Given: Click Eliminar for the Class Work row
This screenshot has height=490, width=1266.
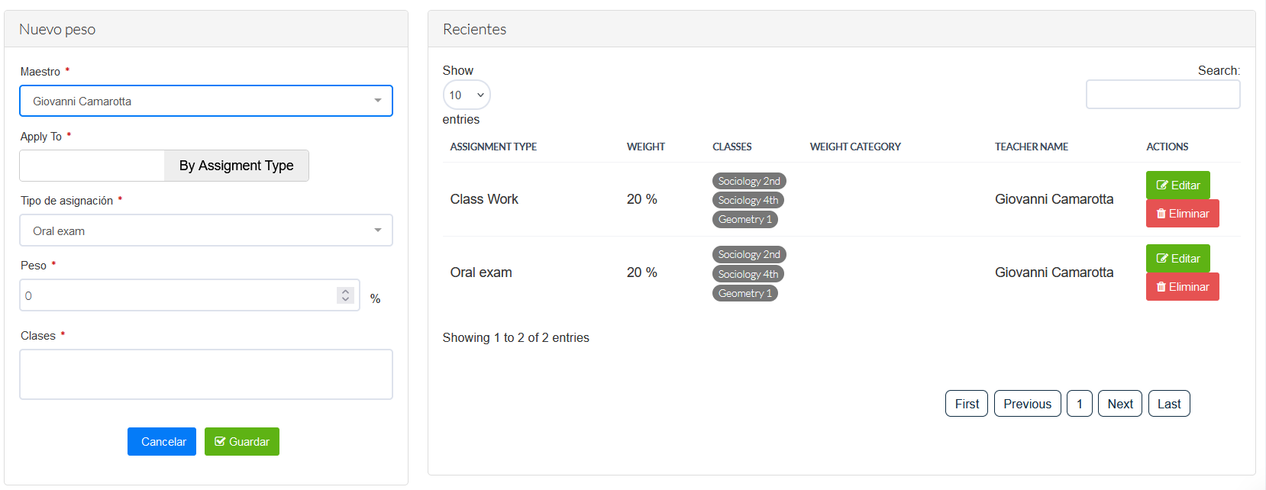Looking at the screenshot, I should click(x=1182, y=214).
